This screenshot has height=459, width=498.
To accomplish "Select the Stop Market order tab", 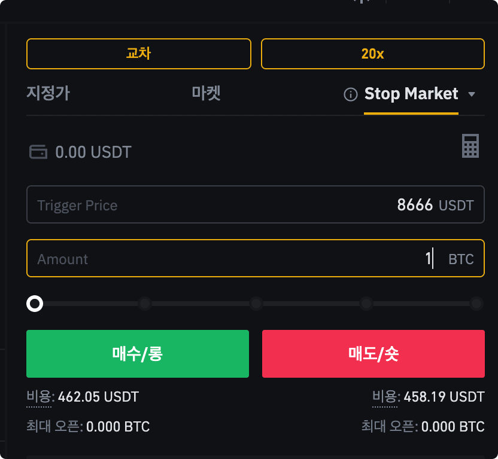I will pyautogui.click(x=411, y=94).
